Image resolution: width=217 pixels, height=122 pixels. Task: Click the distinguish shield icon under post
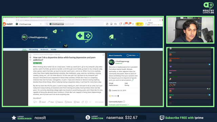pos(86,102)
